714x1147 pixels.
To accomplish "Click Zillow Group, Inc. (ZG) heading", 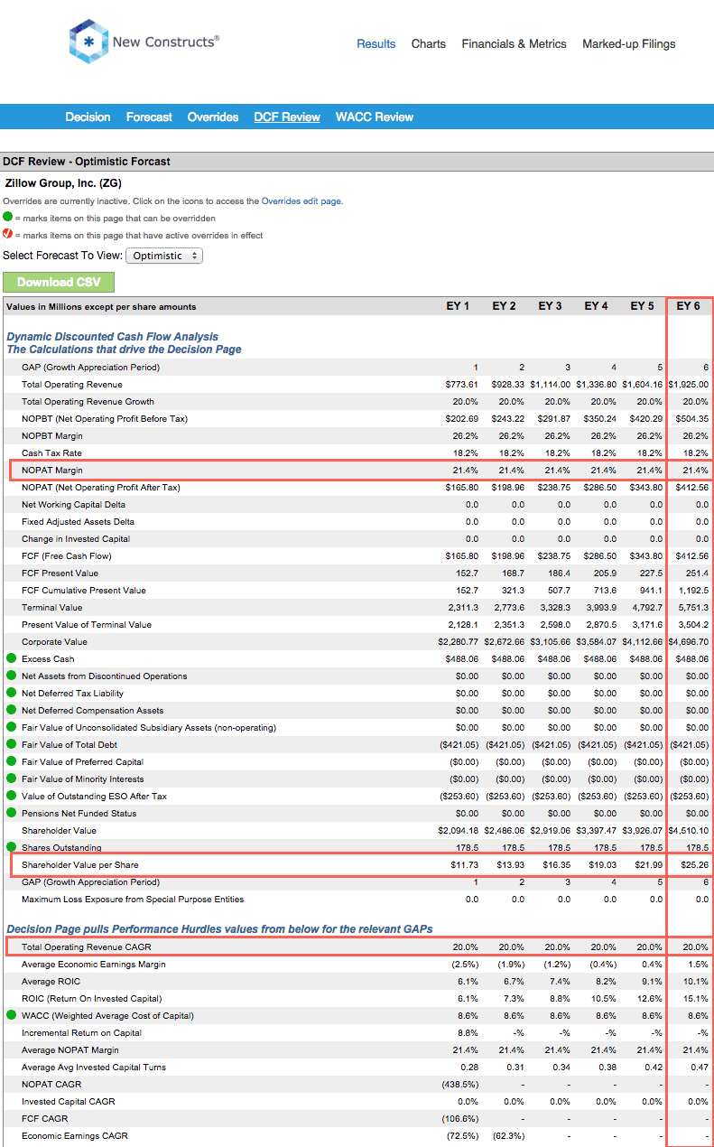I will tap(63, 183).
